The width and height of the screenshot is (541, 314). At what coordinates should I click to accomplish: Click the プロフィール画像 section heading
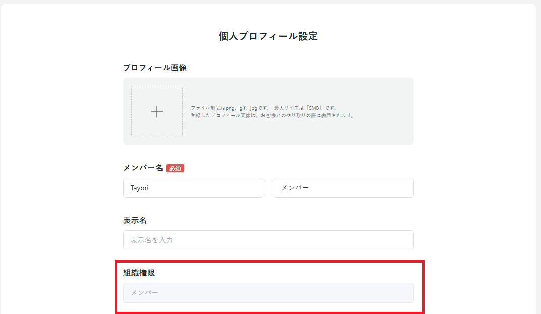click(155, 67)
